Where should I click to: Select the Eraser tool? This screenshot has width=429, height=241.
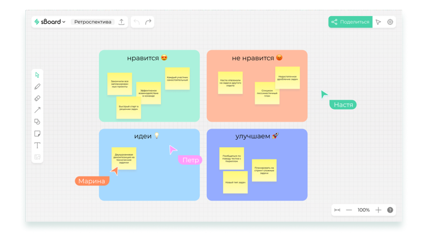tap(37, 98)
